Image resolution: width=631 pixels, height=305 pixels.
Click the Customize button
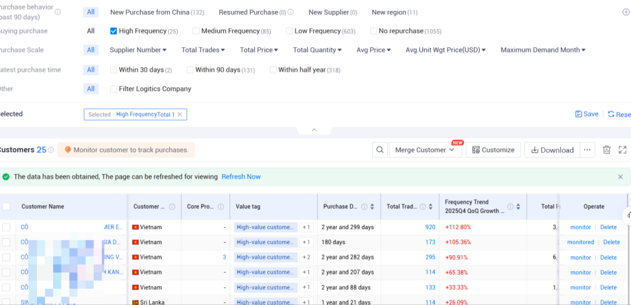(x=494, y=150)
